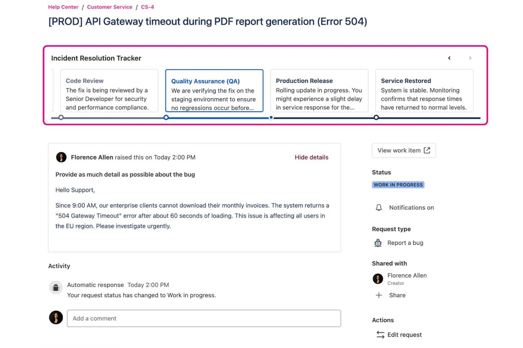Open the View work item external link icon

coord(427,150)
